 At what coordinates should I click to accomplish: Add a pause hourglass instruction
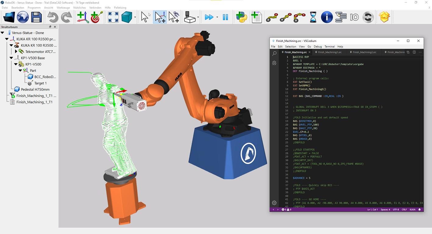pos(313,17)
